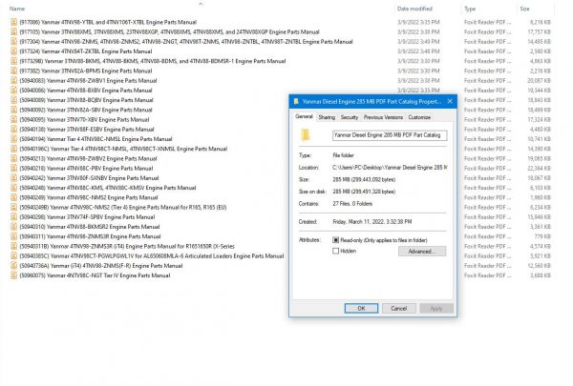Click the "779 KB" size cell
The image size is (573, 386).
pos(542,236)
